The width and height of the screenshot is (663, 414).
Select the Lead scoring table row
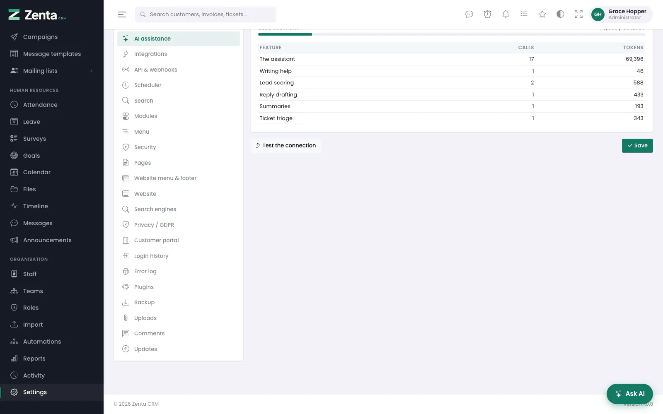(x=451, y=83)
